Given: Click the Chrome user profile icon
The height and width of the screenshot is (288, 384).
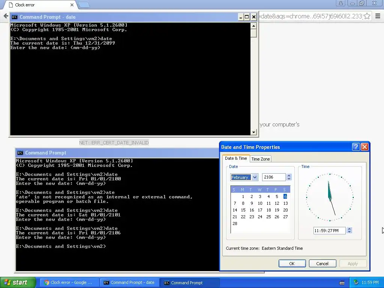Looking at the screenshot, I should click(x=340, y=3).
